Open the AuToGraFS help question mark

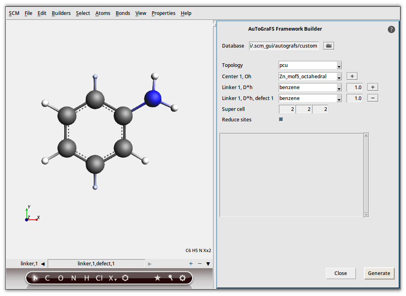pos(391,29)
